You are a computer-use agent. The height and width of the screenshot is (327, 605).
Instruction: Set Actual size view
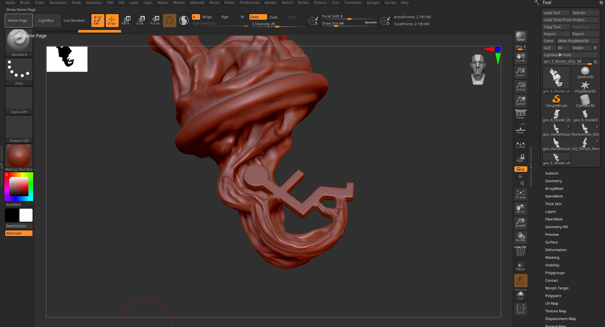pyautogui.click(x=520, y=86)
